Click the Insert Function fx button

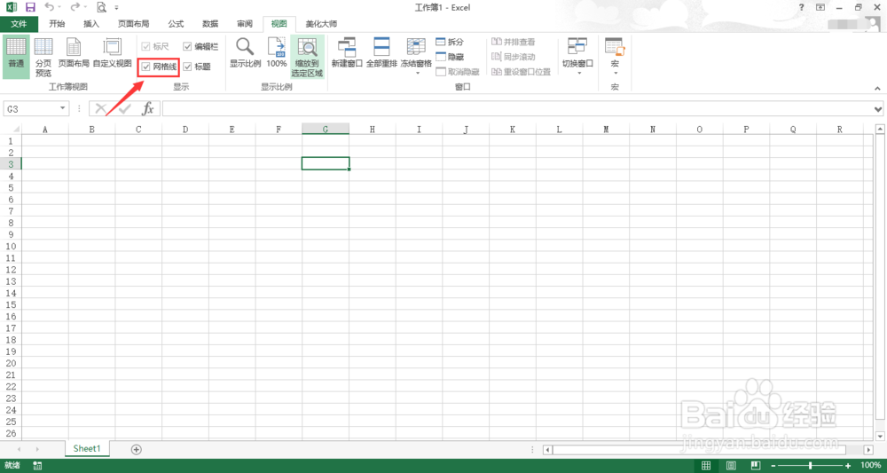(147, 108)
